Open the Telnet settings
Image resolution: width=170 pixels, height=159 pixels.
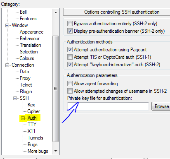(x=26, y=85)
